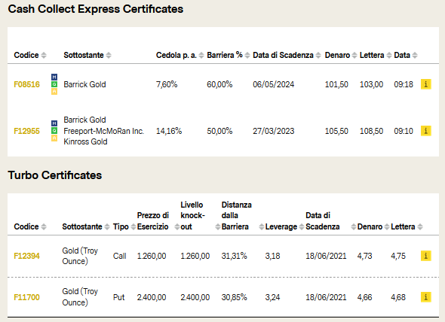Sort Cash Collect table by Sottostante arrows
This screenshot has width=445, height=322.
click(109, 55)
